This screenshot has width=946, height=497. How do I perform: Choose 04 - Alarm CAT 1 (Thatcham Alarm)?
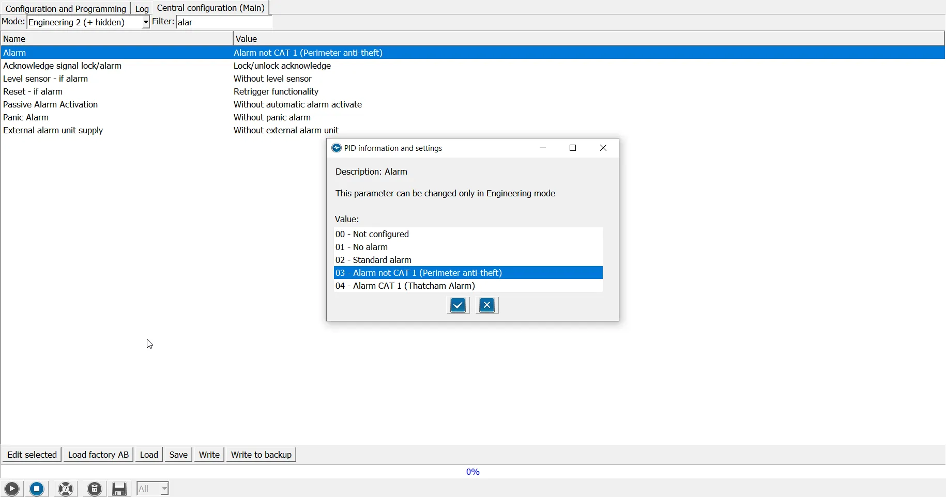coord(405,286)
